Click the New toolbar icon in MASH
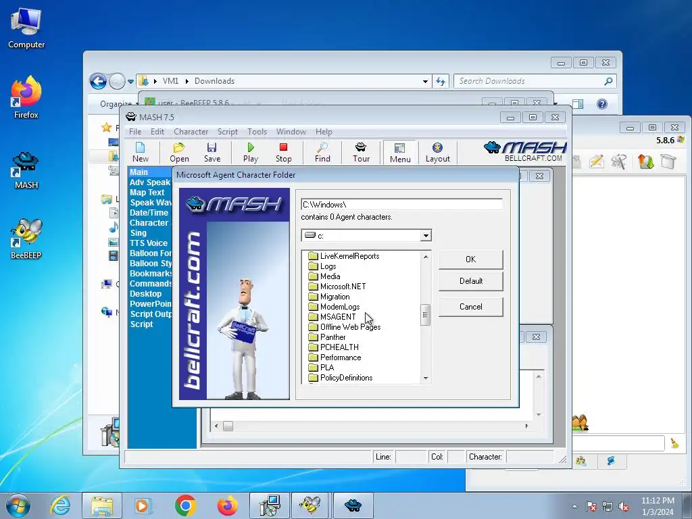This screenshot has width=692, height=519. click(141, 152)
